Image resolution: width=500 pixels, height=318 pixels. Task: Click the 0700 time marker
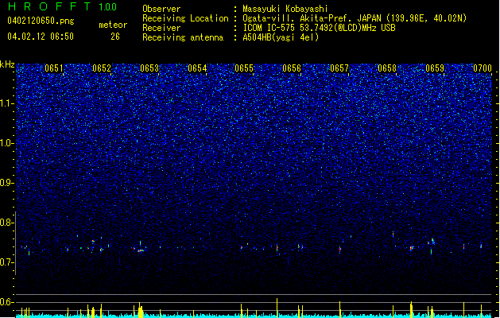(483, 68)
